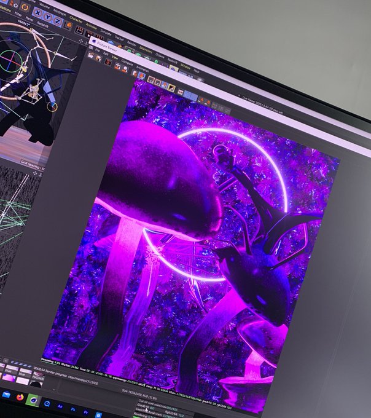Toggle the Y axis lock

pyautogui.click(x=47, y=17)
